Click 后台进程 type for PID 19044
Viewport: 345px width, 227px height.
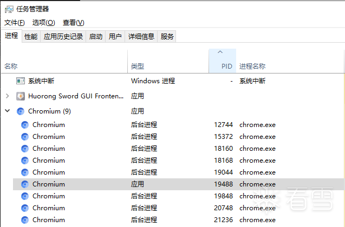(144, 172)
